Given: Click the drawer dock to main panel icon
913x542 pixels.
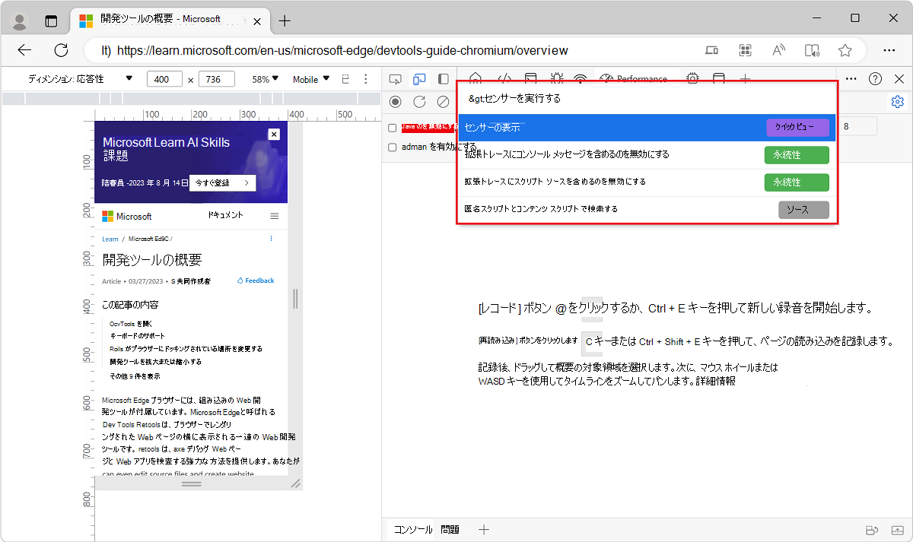Looking at the screenshot, I should (872, 530).
